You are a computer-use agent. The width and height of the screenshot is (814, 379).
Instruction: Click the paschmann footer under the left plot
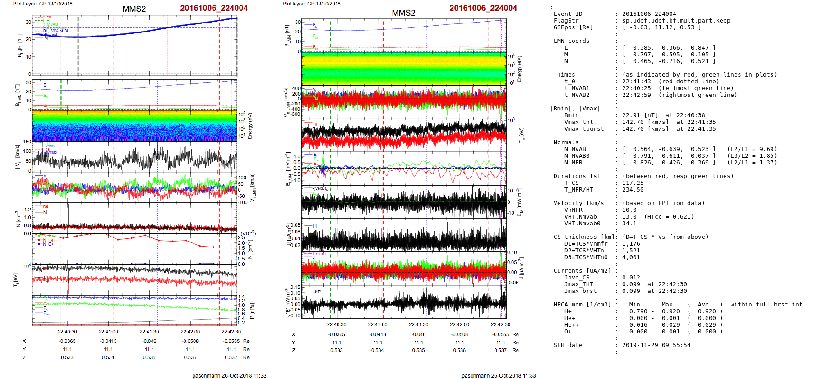(229, 375)
